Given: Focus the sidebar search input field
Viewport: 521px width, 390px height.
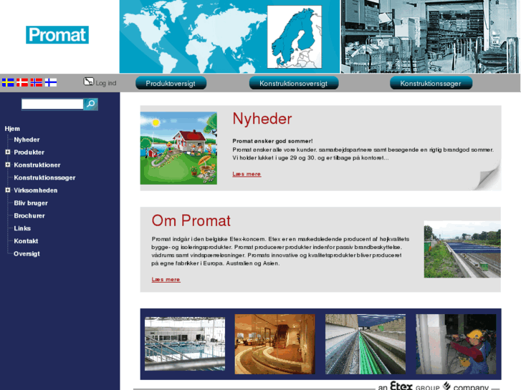Looking at the screenshot, I should [52, 104].
